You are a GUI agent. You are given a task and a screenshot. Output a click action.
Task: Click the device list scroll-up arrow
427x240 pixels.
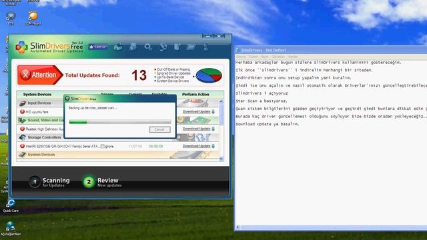click(221, 101)
